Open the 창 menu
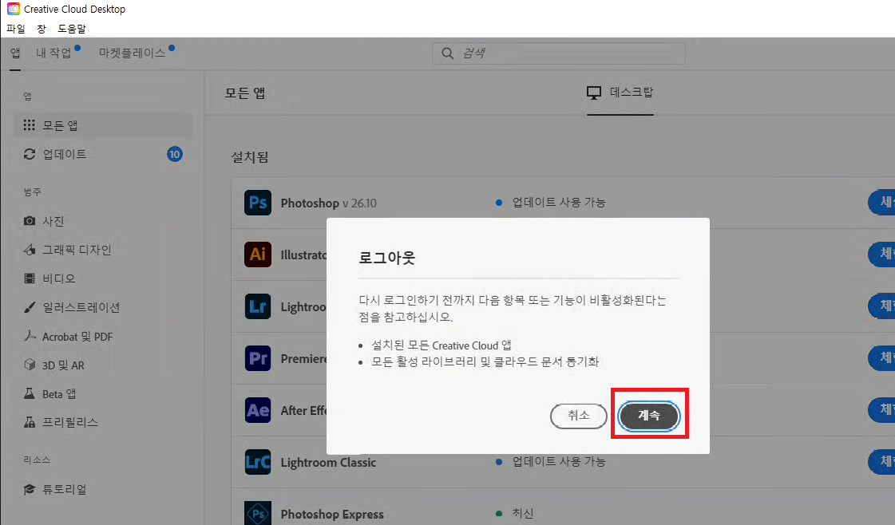895x525 pixels. pyautogui.click(x=41, y=29)
